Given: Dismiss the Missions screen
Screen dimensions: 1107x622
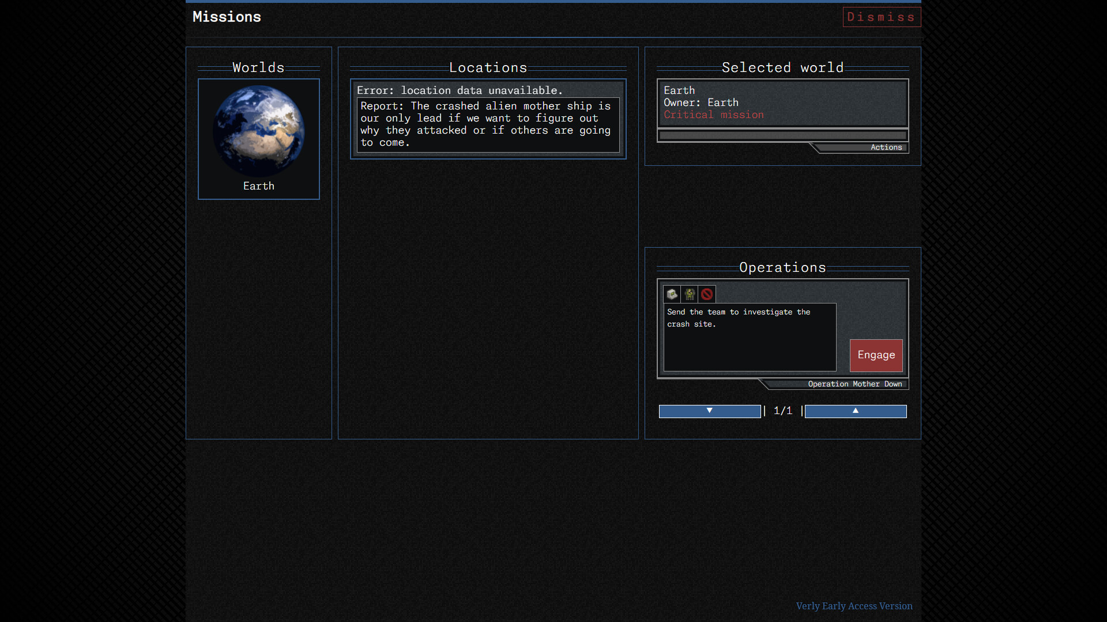Looking at the screenshot, I should (881, 17).
